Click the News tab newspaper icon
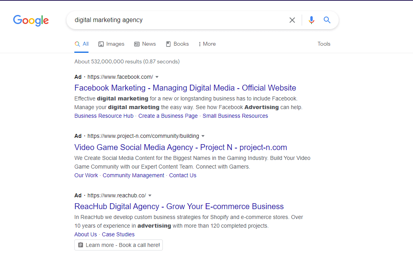This screenshot has height=256, width=413. point(136,44)
